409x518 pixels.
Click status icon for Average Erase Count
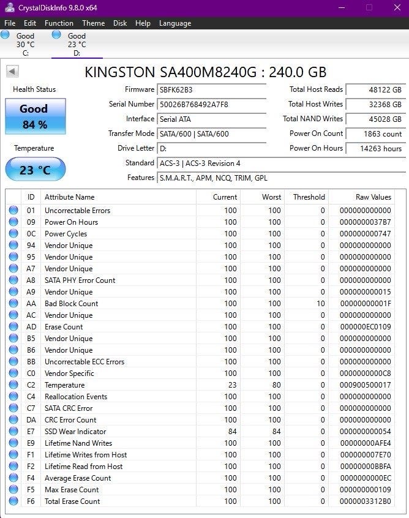click(x=13, y=478)
